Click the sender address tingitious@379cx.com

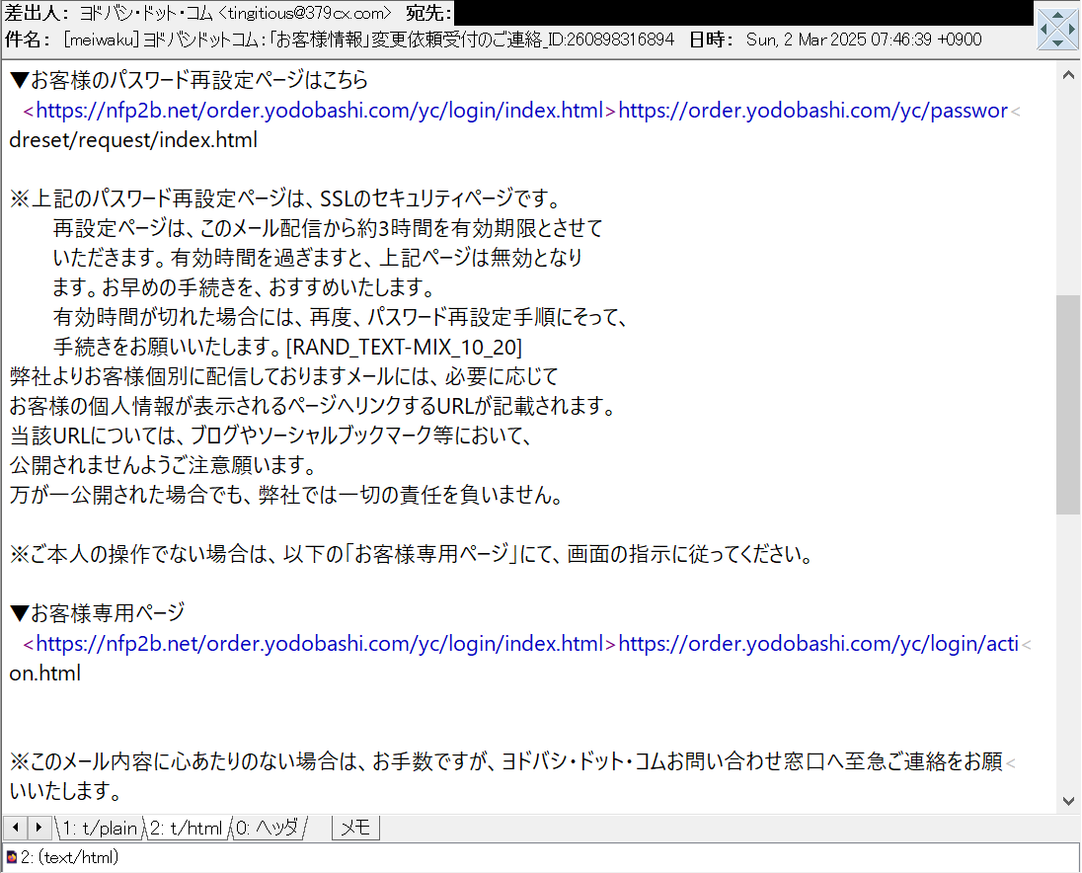pos(306,13)
